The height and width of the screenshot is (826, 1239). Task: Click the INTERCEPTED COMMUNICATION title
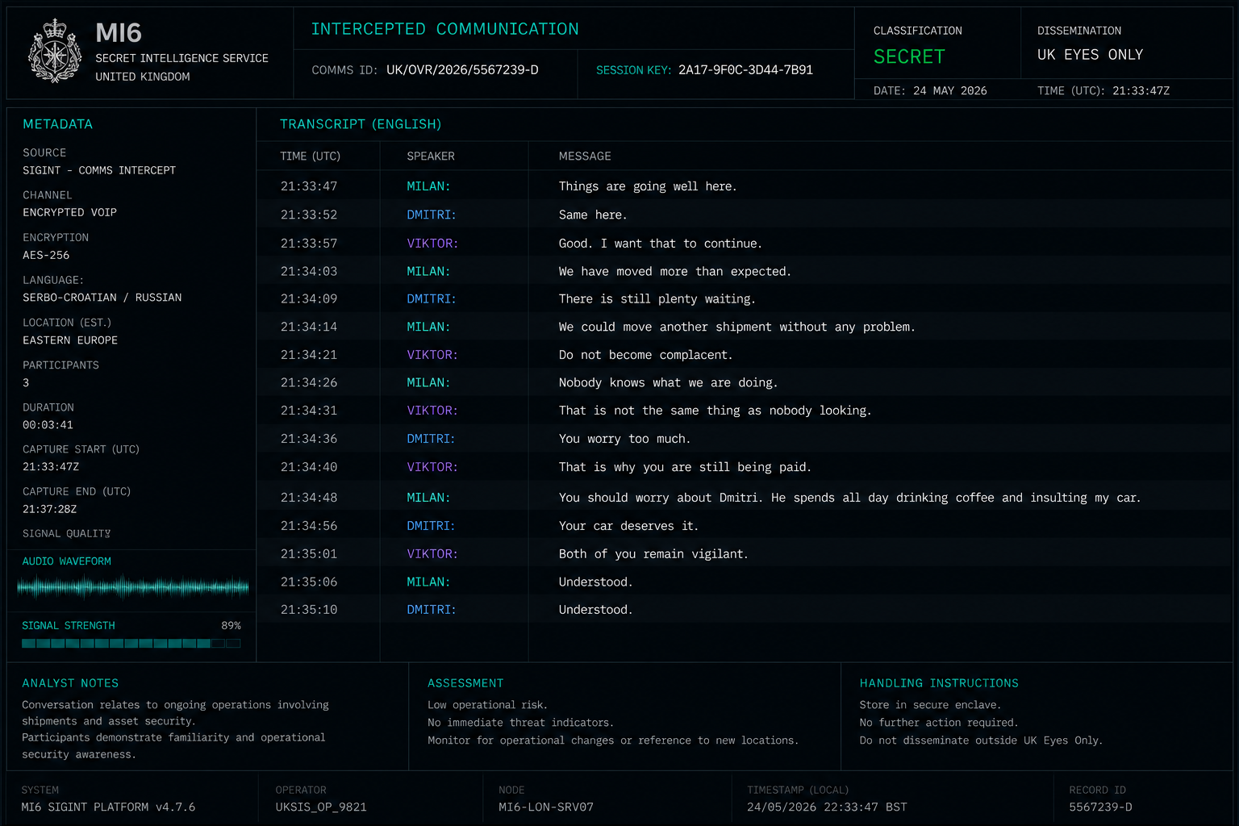point(445,29)
